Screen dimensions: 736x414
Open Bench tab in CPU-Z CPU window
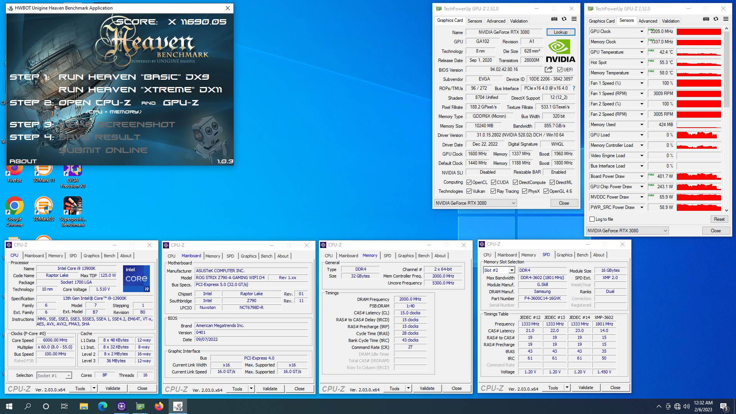pos(109,256)
